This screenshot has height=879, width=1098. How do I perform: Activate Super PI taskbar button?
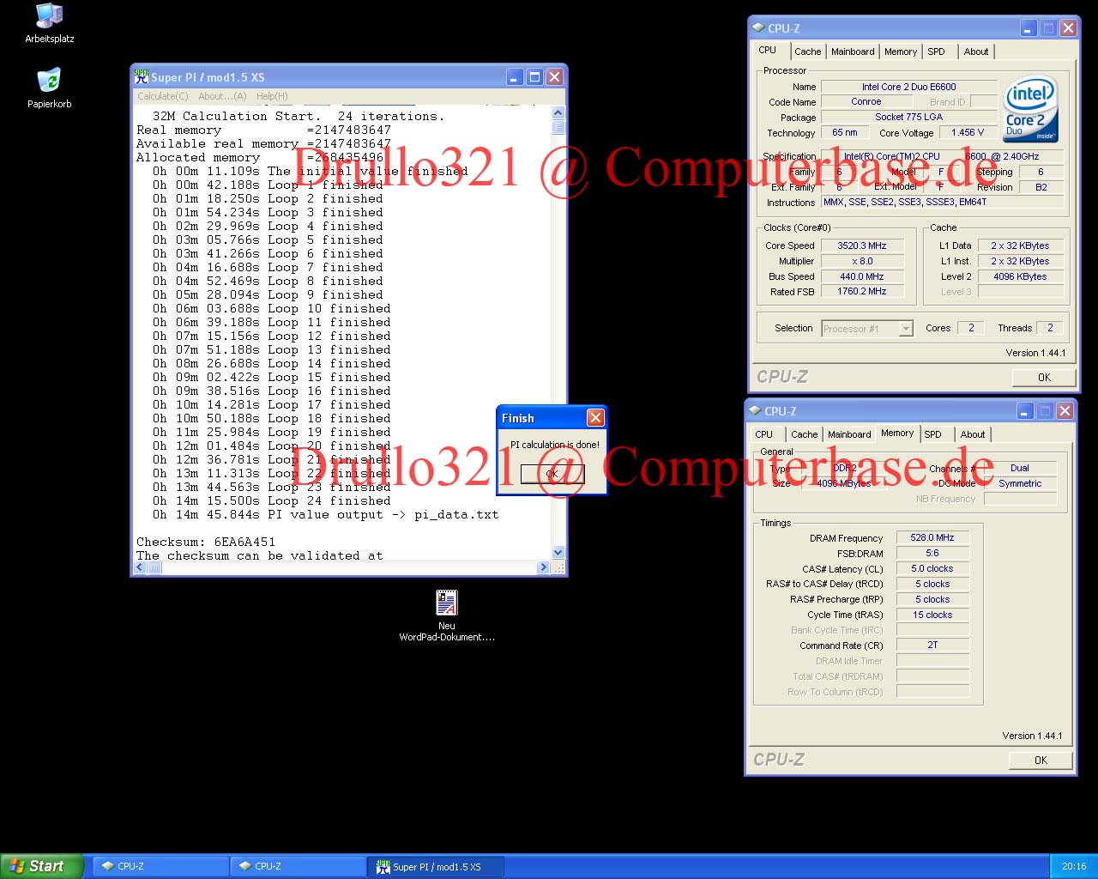(x=436, y=866)
